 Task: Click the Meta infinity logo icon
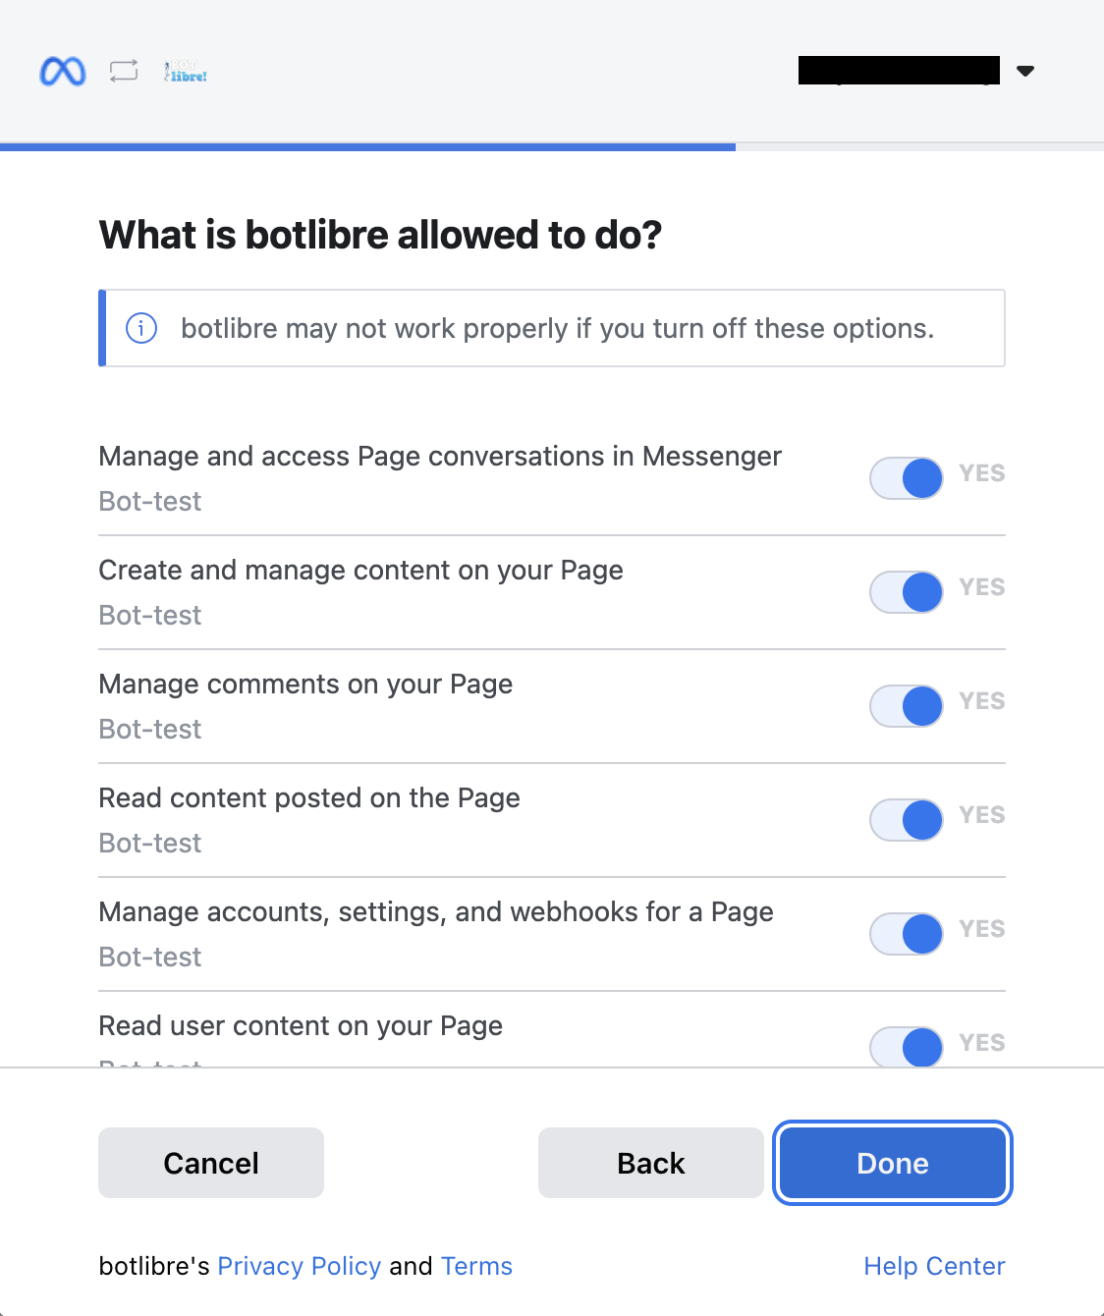(63, 72)
